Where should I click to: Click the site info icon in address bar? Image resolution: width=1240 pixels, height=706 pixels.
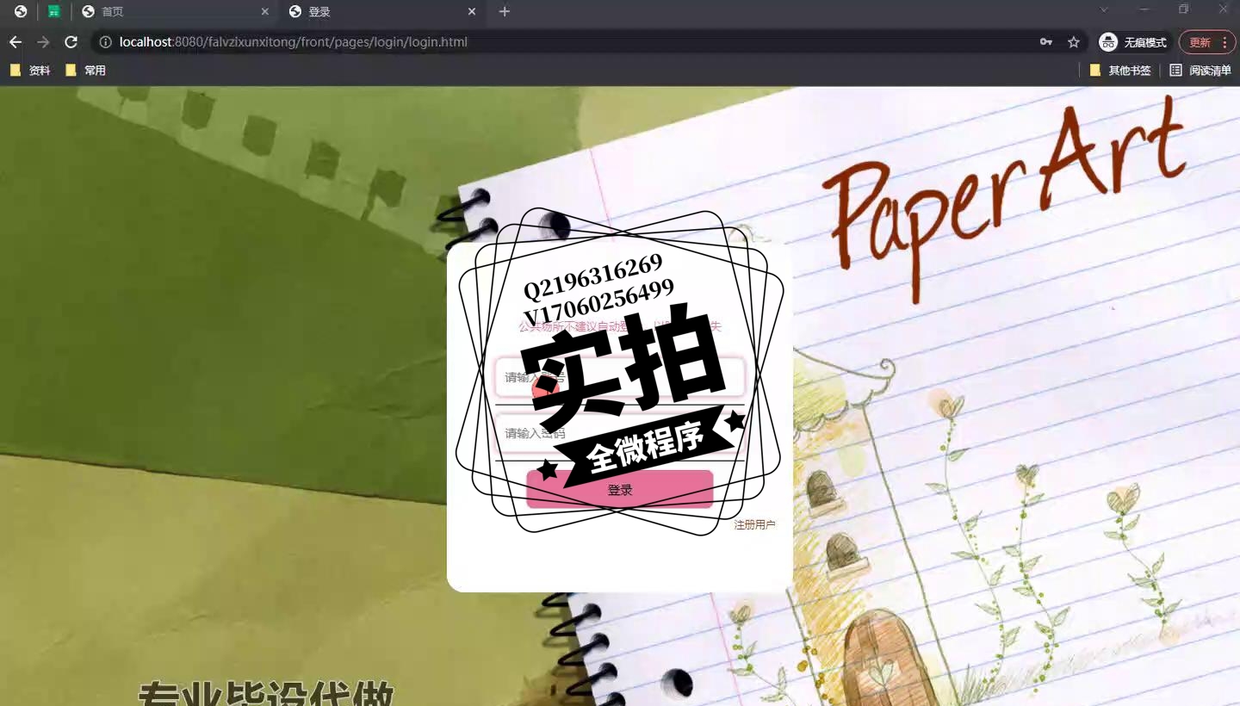pos(105,42)
